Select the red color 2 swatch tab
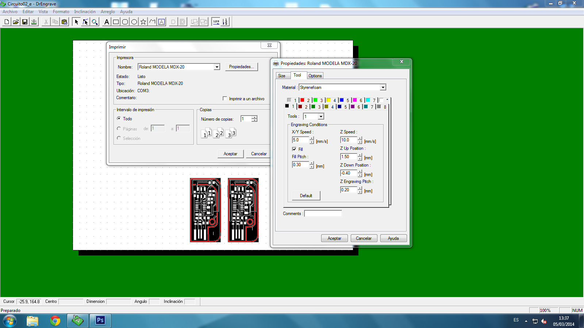 click(x=305, y=100)
